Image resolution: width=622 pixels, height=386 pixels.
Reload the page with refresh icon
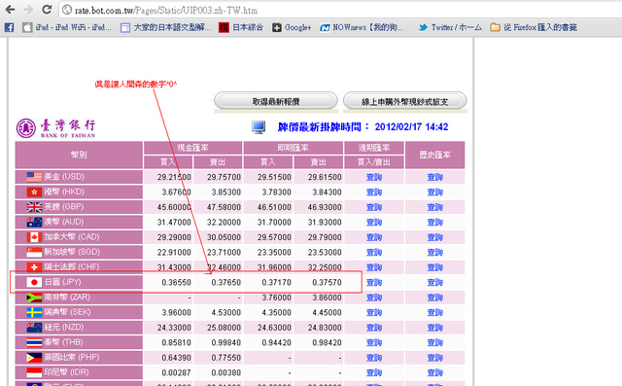[x=47, y=10]
